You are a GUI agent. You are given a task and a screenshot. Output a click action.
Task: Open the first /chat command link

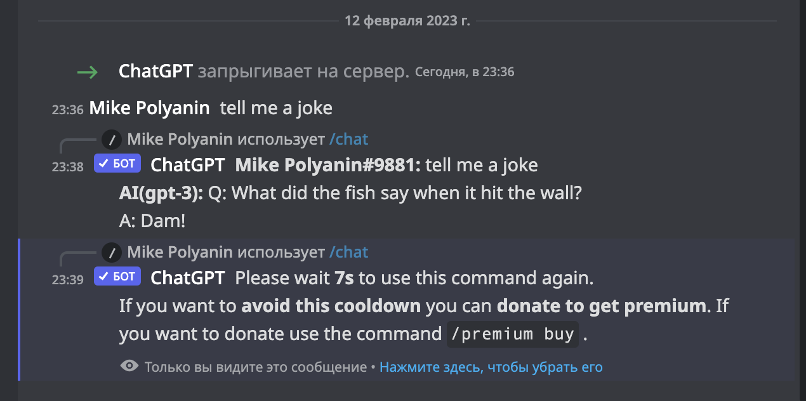coord(348,138)
